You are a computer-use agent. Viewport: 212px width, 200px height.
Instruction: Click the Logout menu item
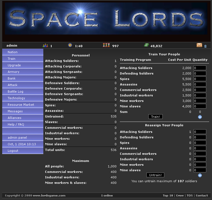tap(23, 151)
